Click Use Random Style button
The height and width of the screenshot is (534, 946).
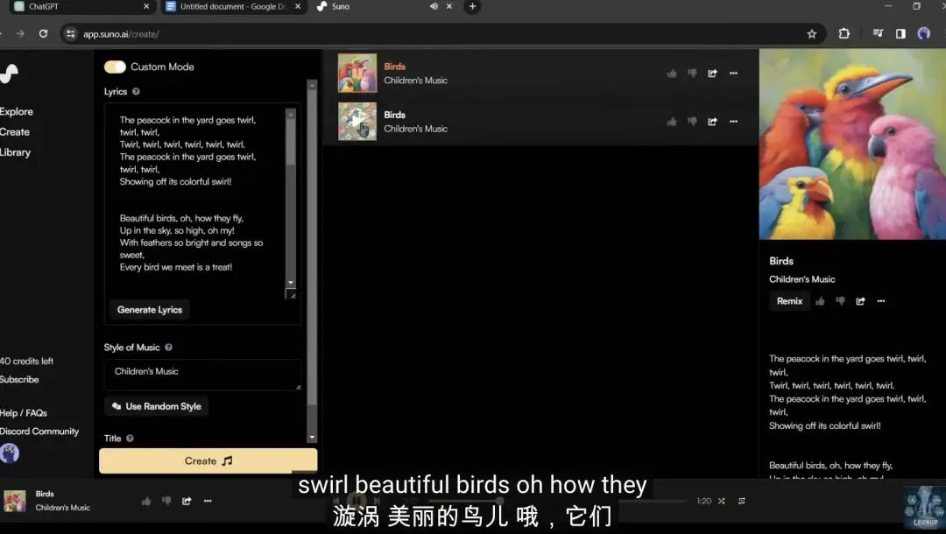pyautogui.click(x=157, y=406)
